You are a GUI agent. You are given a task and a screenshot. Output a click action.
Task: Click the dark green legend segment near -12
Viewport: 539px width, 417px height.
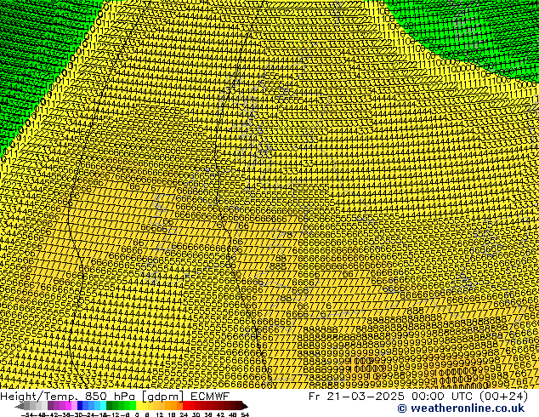click(x=109, y=406)
